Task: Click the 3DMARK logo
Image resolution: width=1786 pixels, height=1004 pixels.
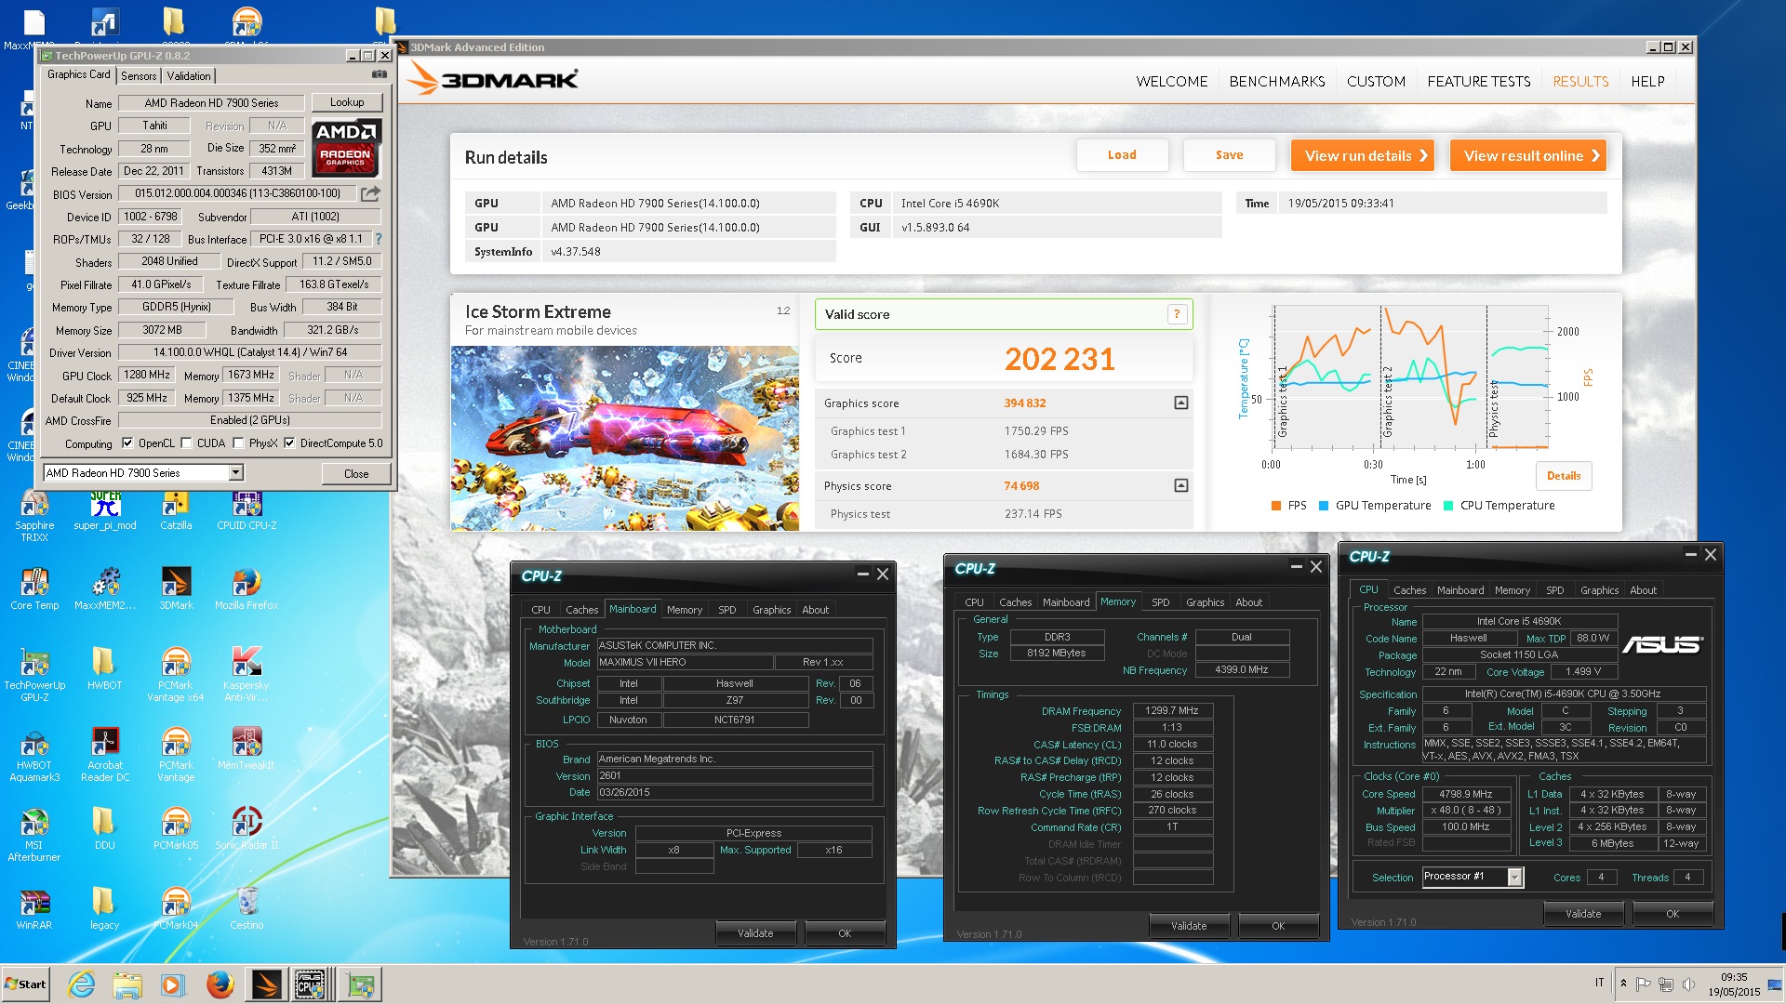Action: tap(493, 79)
